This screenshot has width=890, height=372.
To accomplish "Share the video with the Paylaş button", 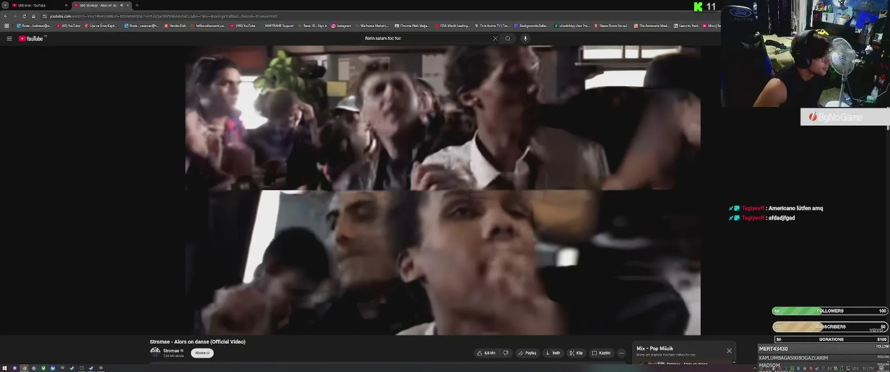I will pos(527,353).
